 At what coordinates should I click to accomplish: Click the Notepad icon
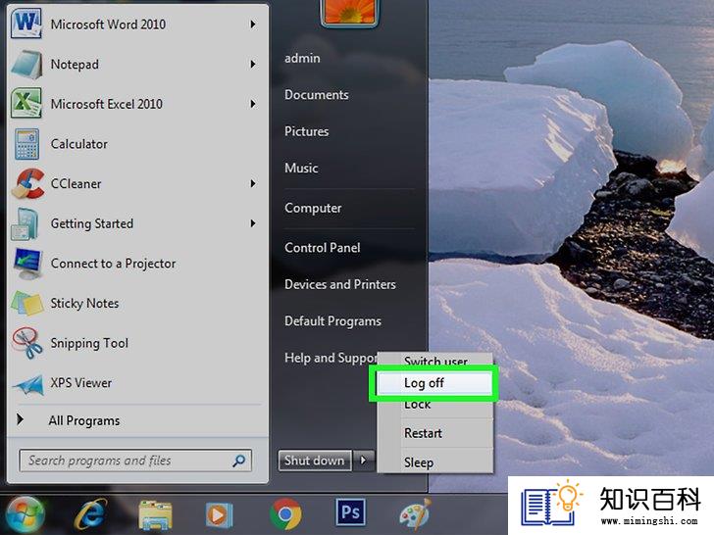click(26, 64)
